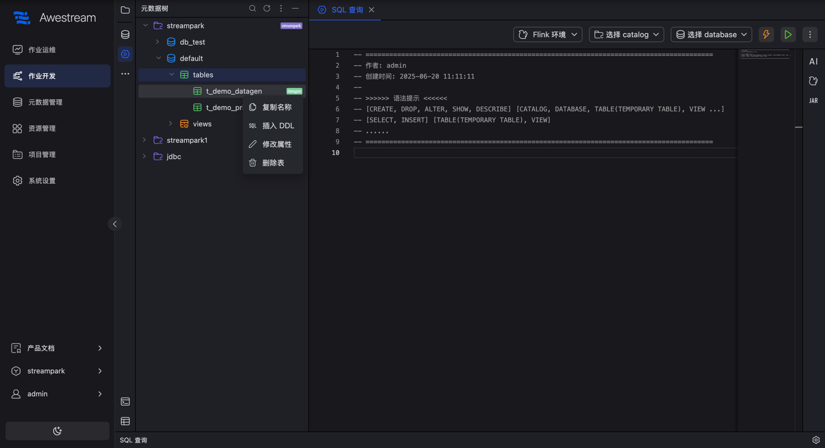This screenshot has height=448, width=825.
Task: Click the green run SQL play button
Action: tap(788, 34)
